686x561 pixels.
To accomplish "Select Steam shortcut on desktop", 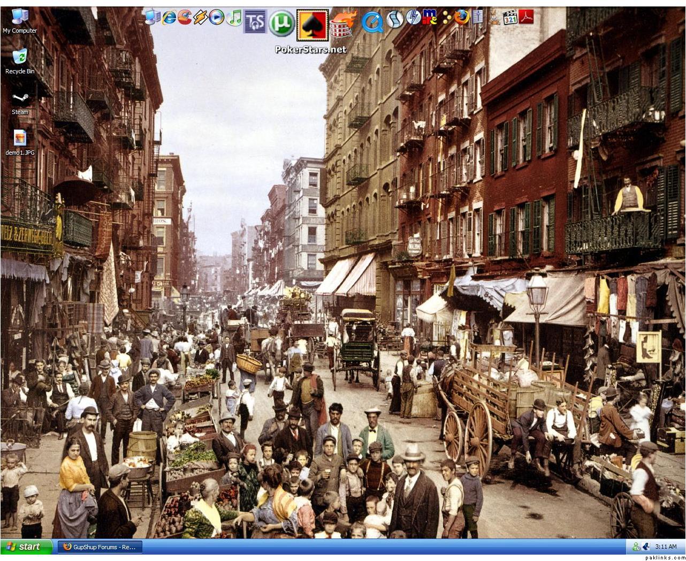I will click(x=20, y=102).
